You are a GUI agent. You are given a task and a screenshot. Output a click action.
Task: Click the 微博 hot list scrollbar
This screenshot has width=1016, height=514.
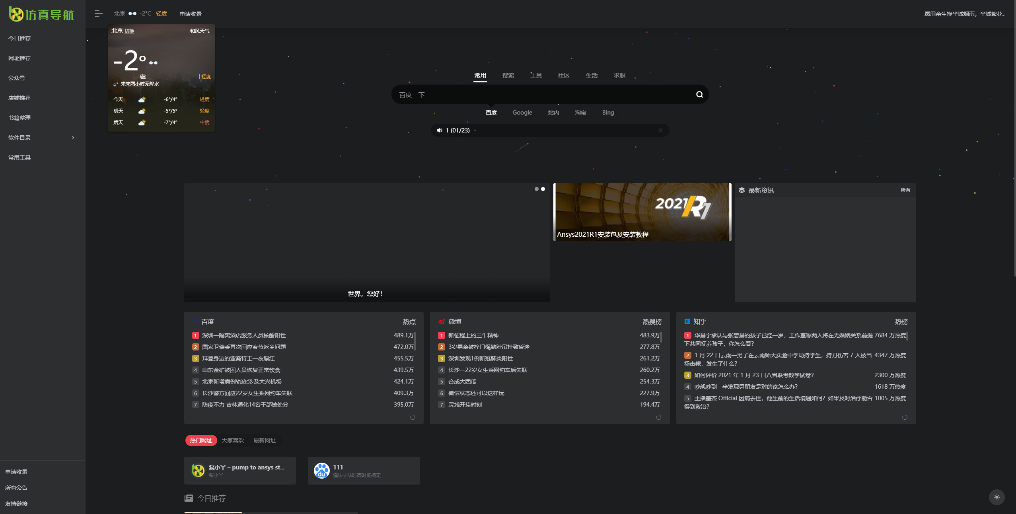click(661, 337)
